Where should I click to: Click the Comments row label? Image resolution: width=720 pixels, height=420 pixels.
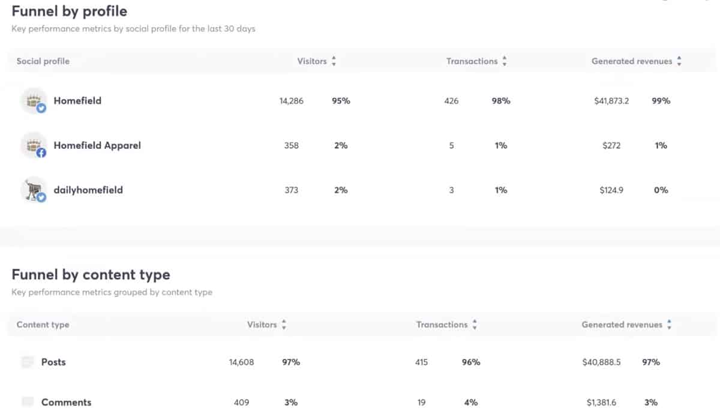click(66, 402)
